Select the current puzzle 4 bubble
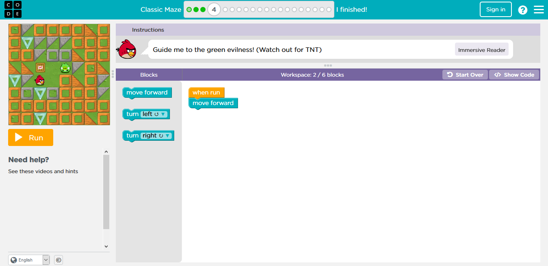Viewport: 548px width, 266px height. point(214,9)
